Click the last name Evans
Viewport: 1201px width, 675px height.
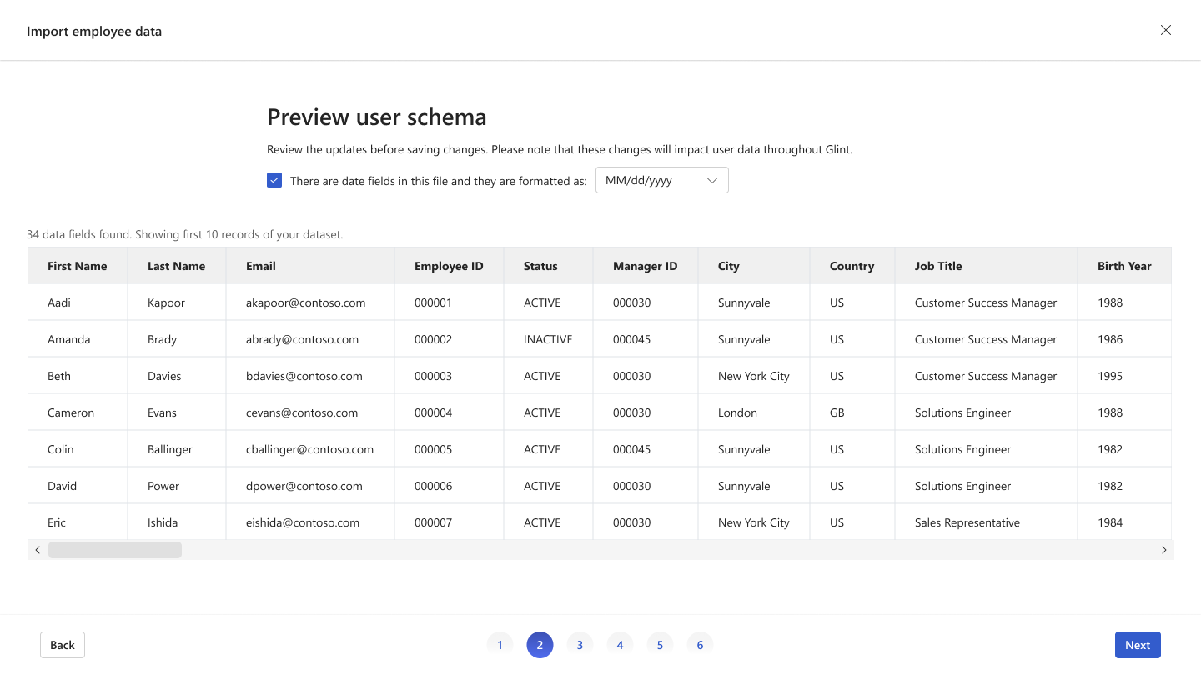click(163, 412)
